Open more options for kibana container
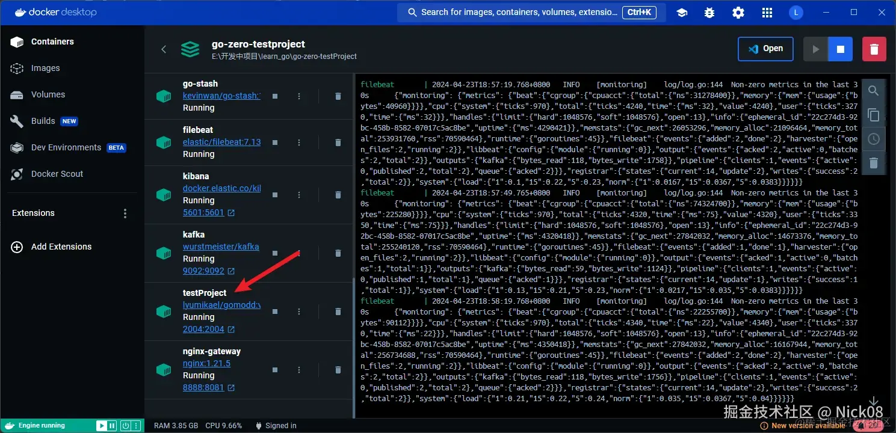The width and height of the screenshot is (896, 433). coord(299,195)
